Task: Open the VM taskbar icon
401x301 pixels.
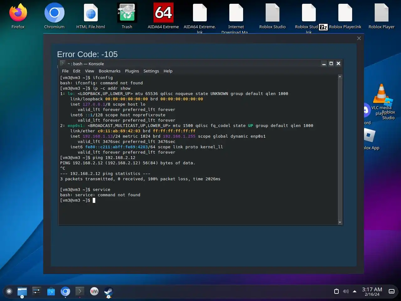Action: click(94, 292)
